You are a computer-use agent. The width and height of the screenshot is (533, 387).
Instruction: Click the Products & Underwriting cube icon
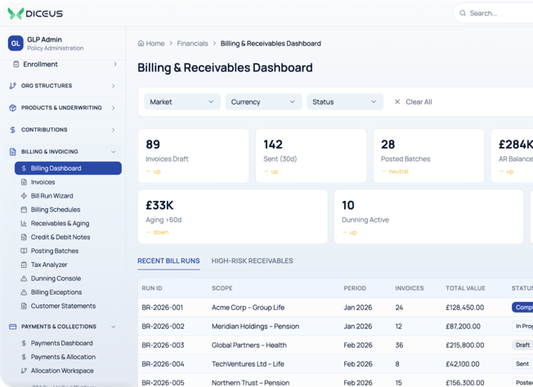(12, 108)
